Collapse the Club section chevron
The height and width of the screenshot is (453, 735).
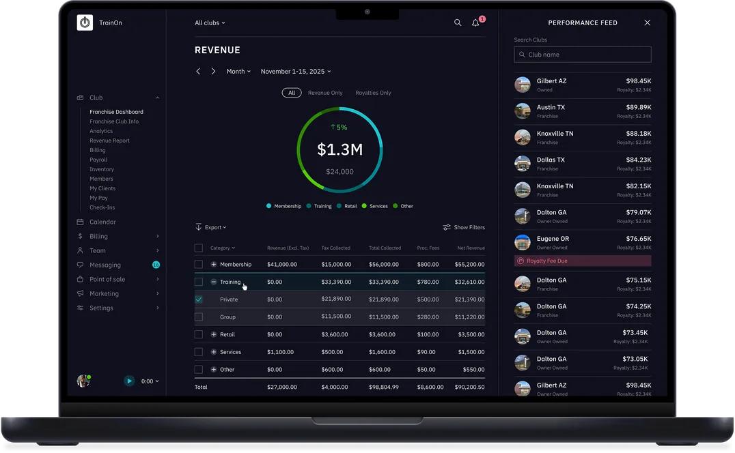(158, 98)
